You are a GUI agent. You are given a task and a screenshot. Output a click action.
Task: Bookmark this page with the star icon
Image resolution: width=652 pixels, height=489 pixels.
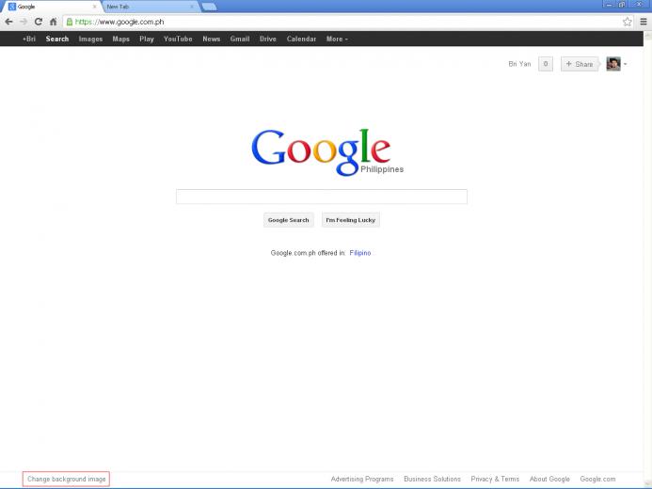[x=627, y=22]
